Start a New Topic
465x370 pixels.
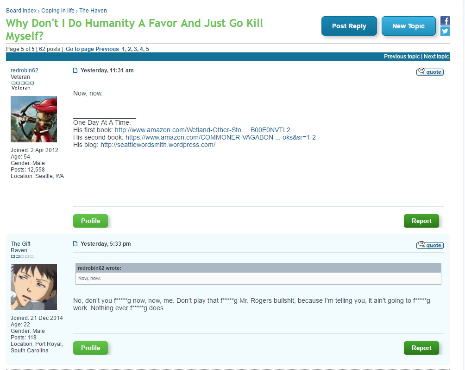point(408,26)
